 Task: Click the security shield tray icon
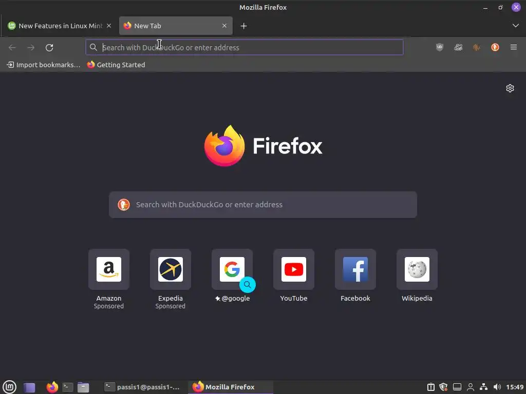click(x=443, y=387)
